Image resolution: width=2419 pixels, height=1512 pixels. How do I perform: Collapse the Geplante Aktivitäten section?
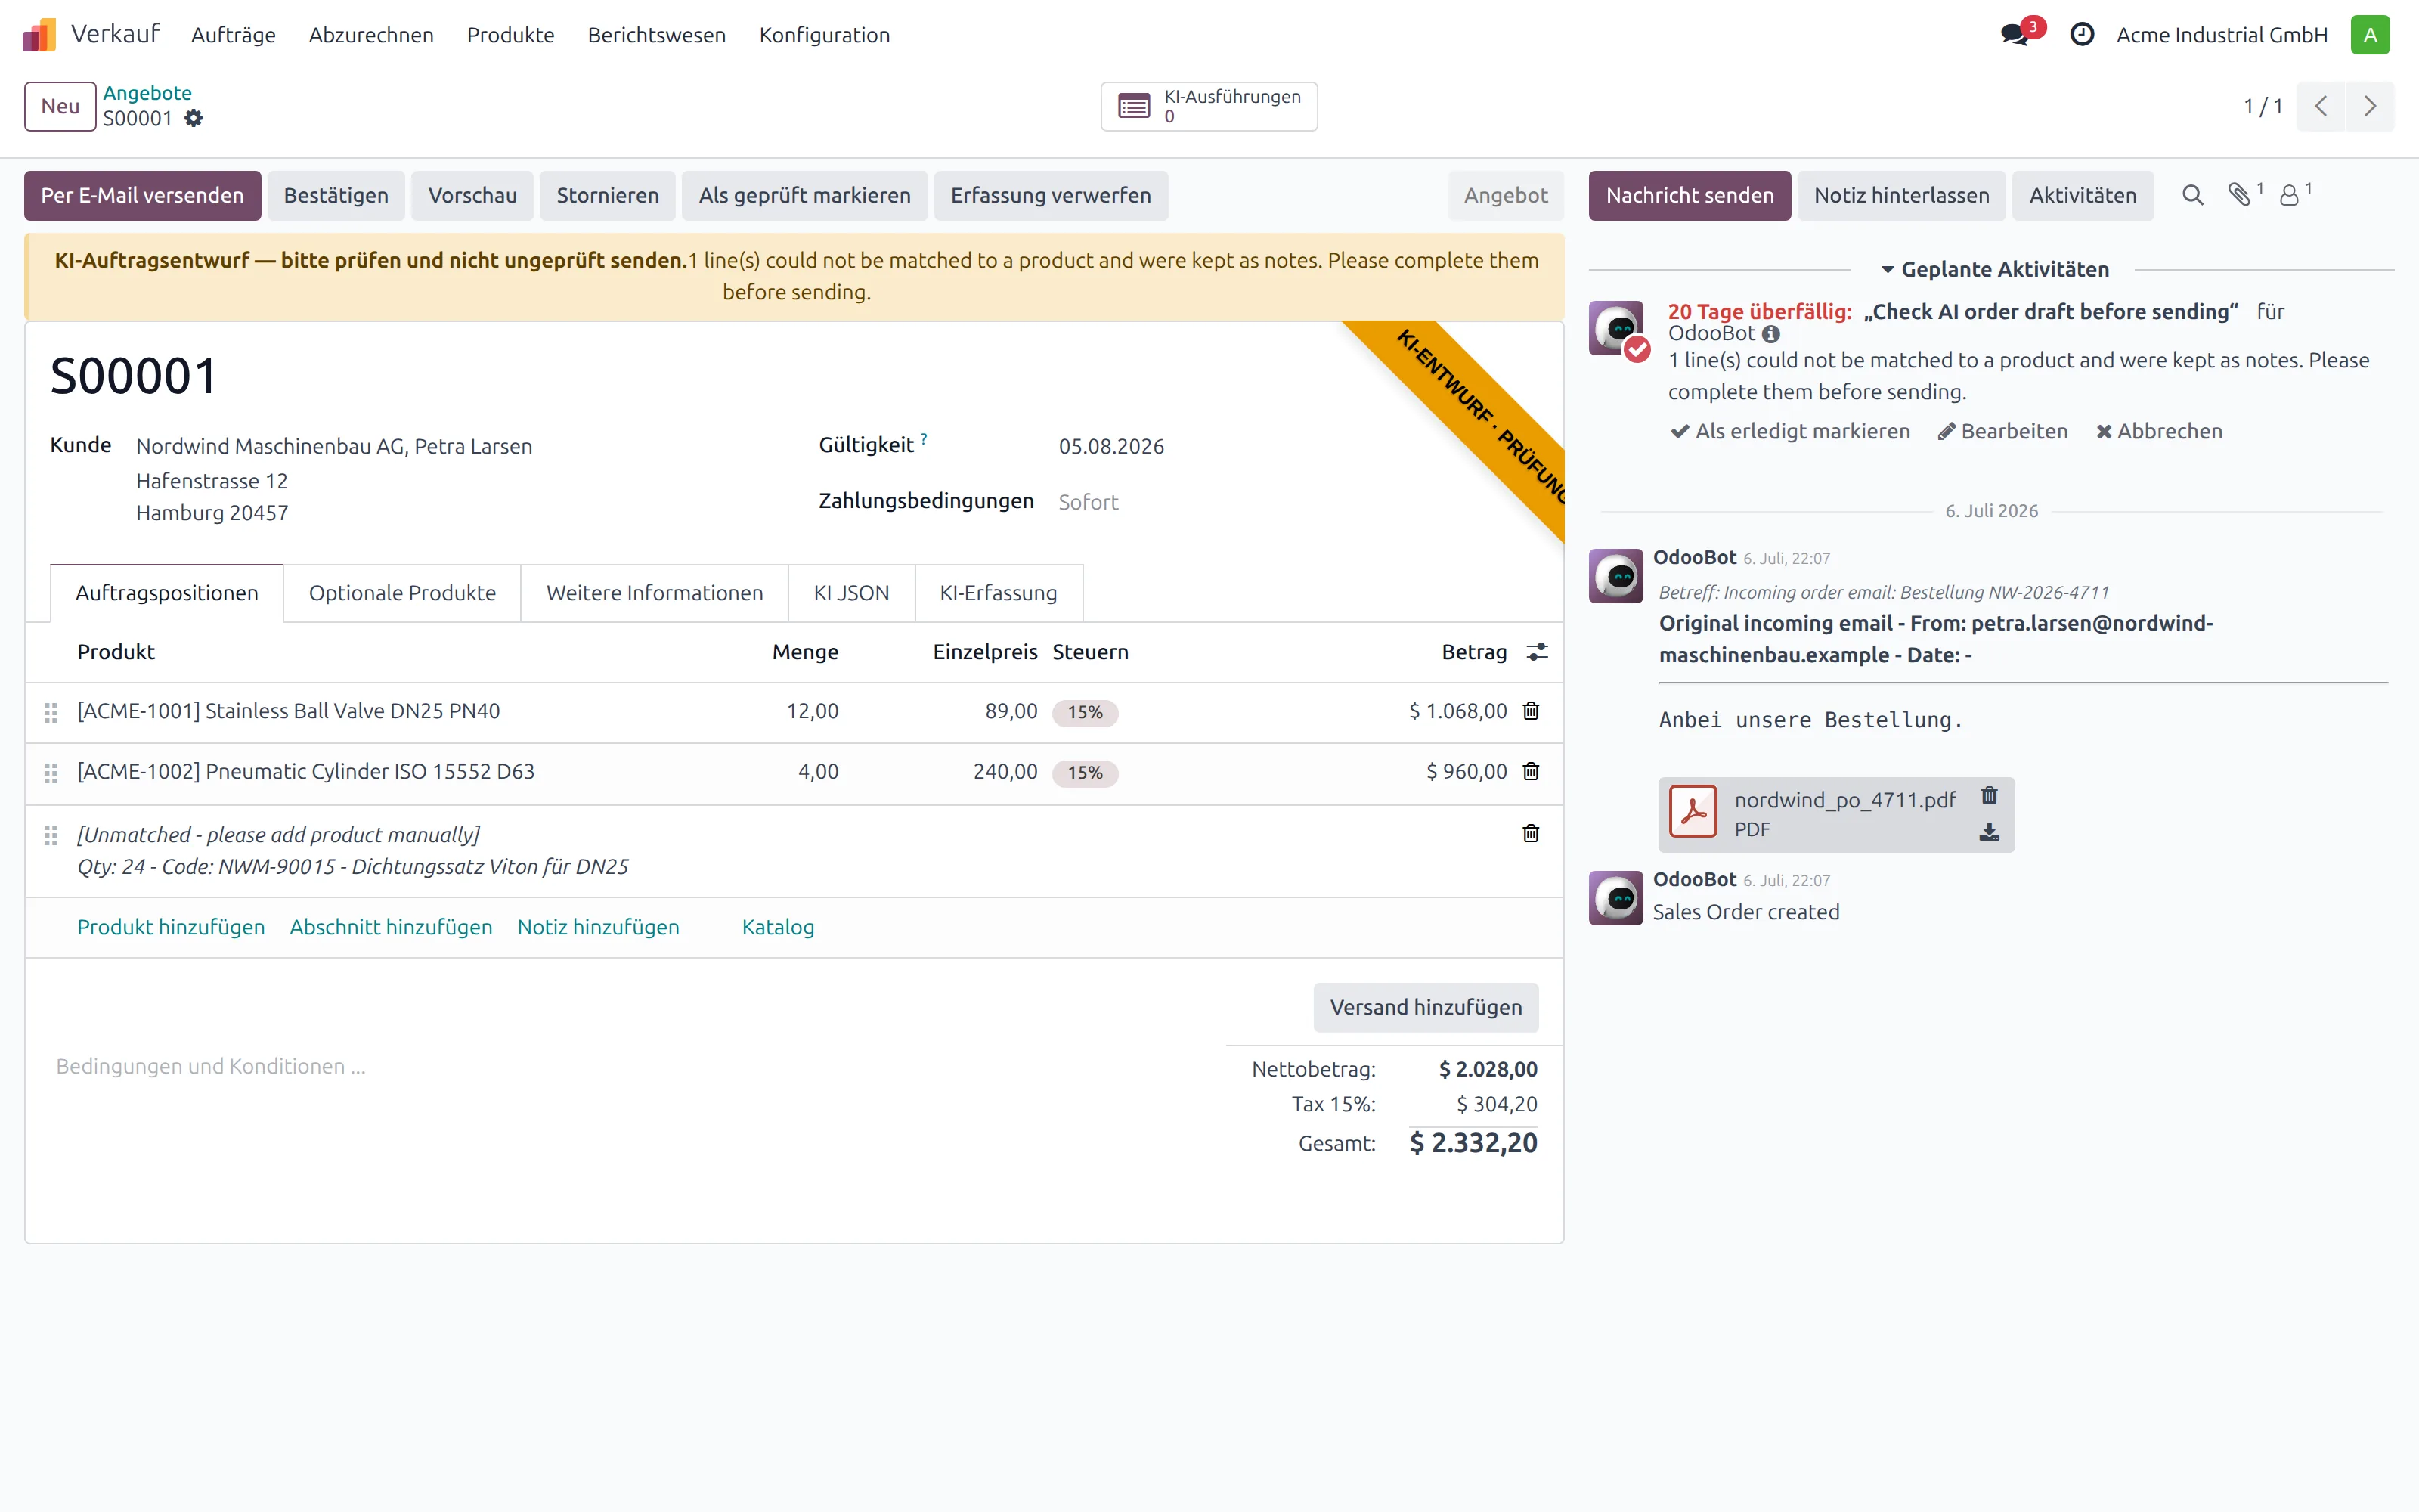click(x=1993, y=269)
